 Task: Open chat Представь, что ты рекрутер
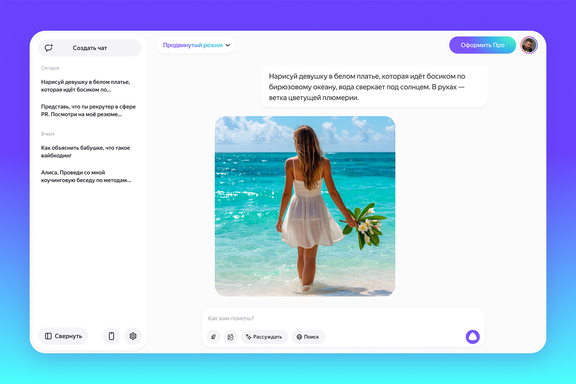[x=88, y=111]
